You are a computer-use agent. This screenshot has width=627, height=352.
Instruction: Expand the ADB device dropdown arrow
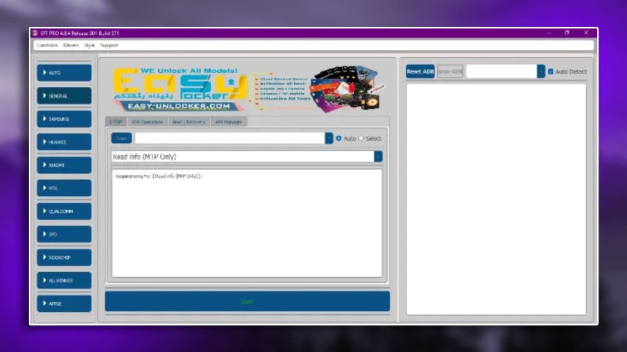pos(541,72)
